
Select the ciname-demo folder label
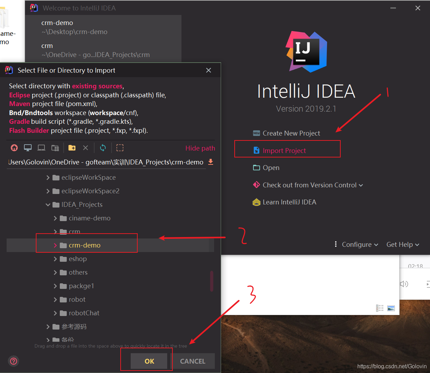click(x=90, y=218)
